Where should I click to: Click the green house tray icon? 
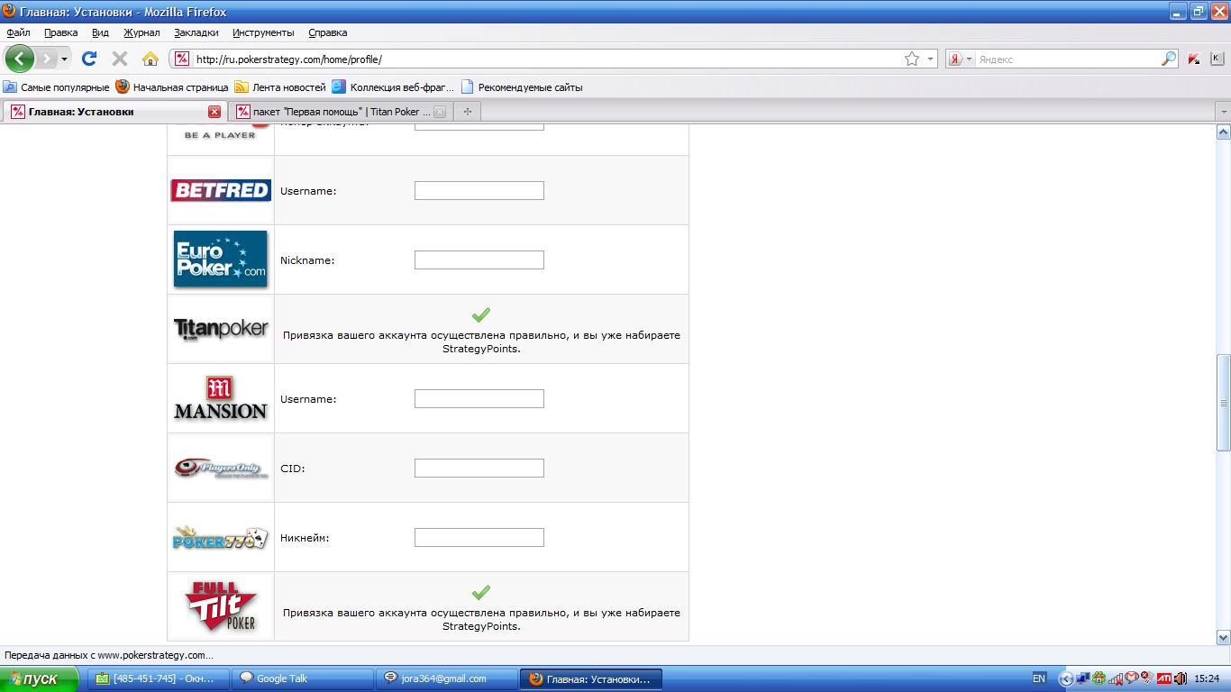(1099, 678)
